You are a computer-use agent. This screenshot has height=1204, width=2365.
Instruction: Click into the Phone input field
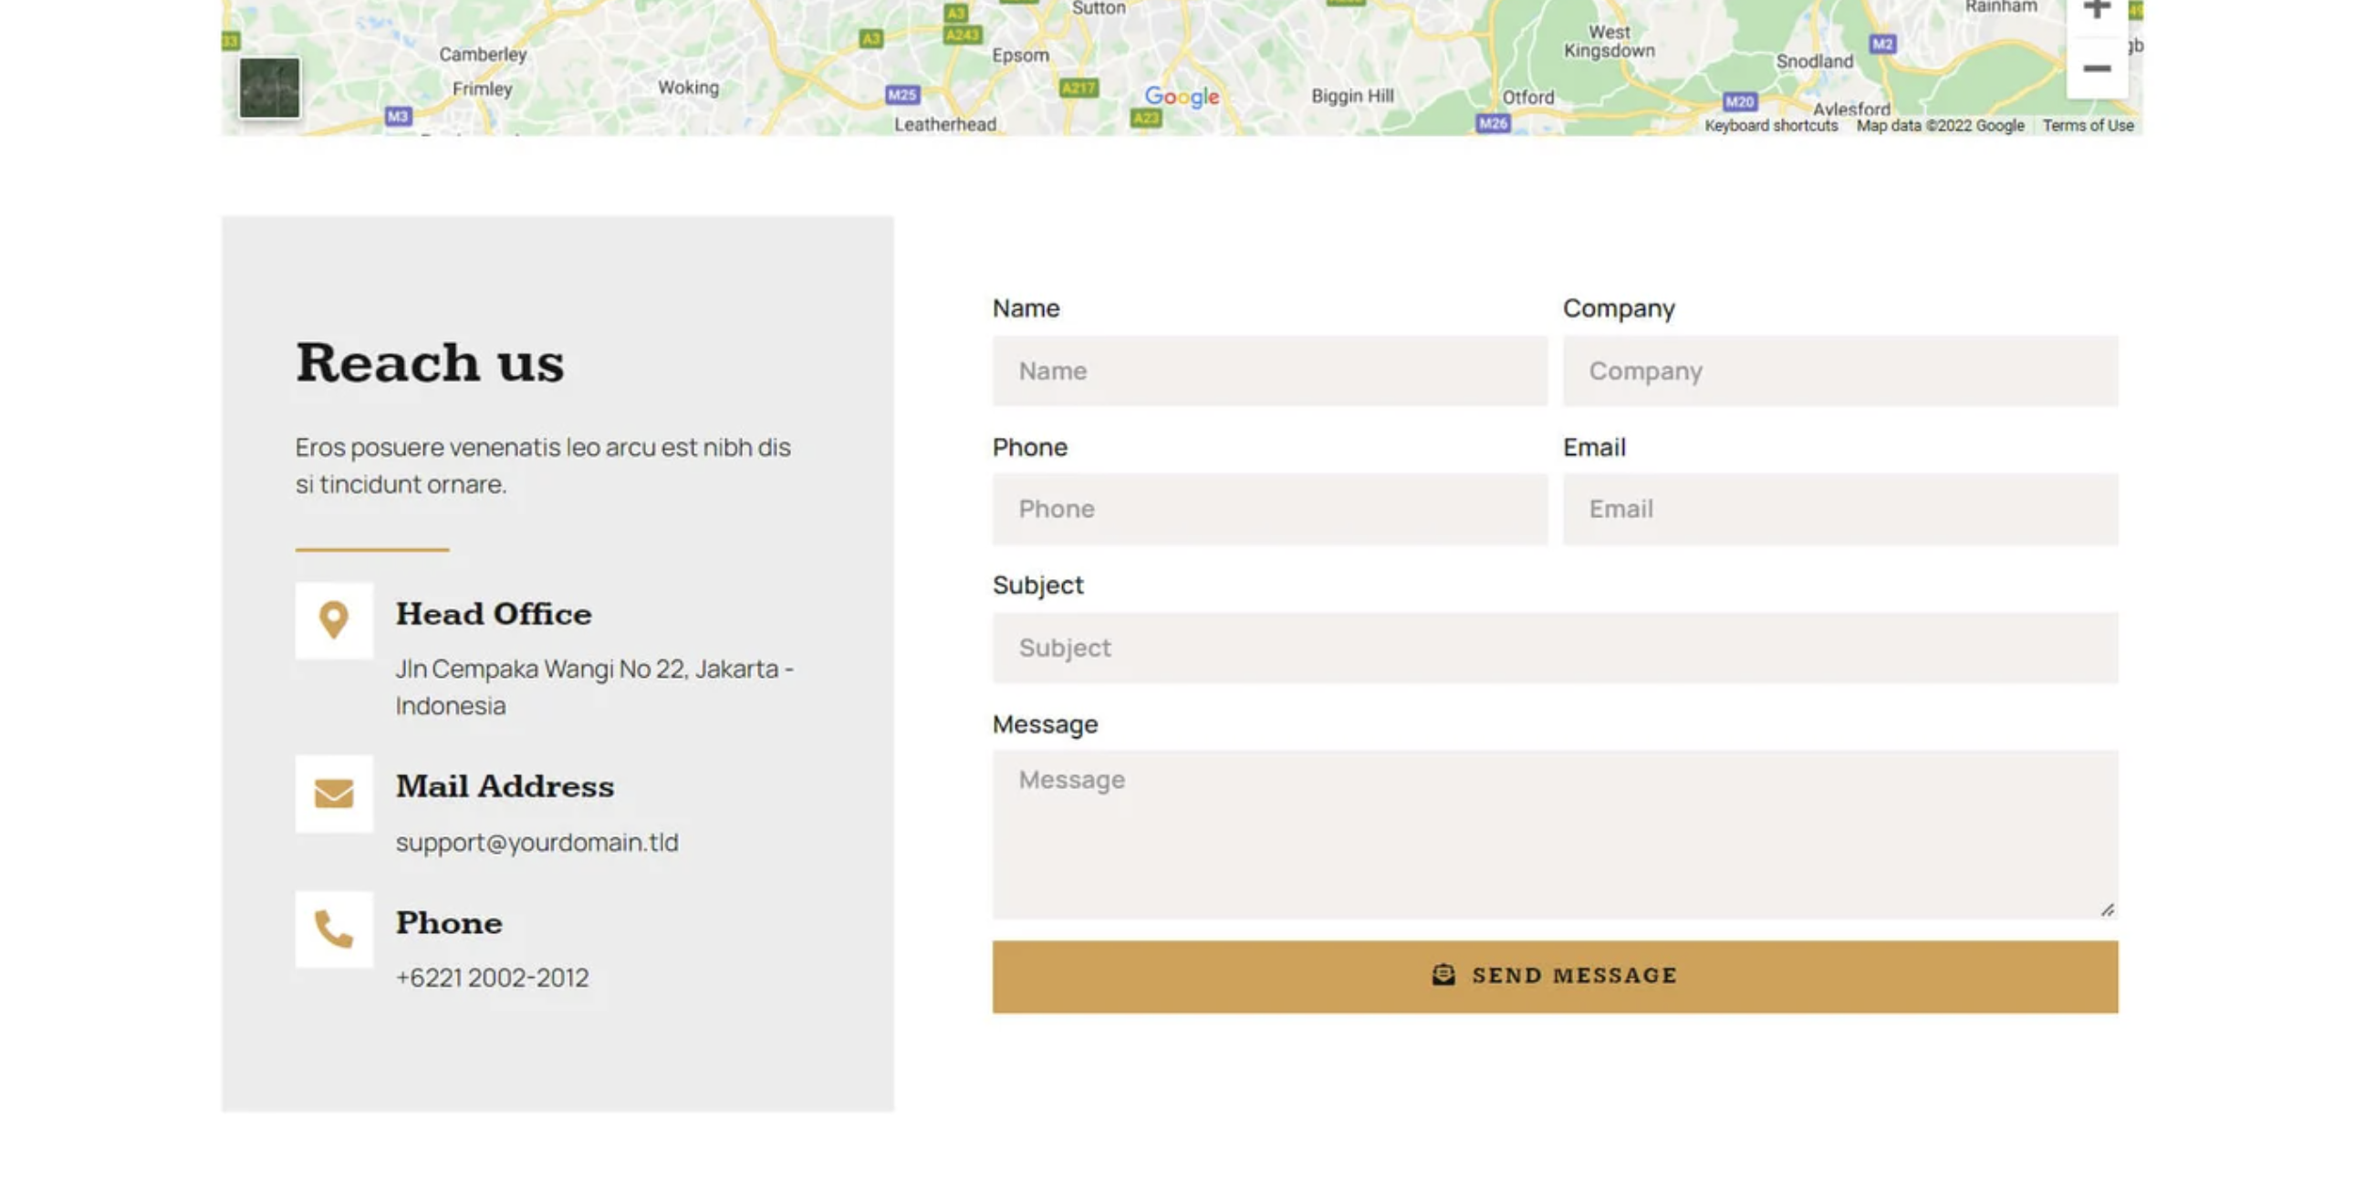(1269, 509)
